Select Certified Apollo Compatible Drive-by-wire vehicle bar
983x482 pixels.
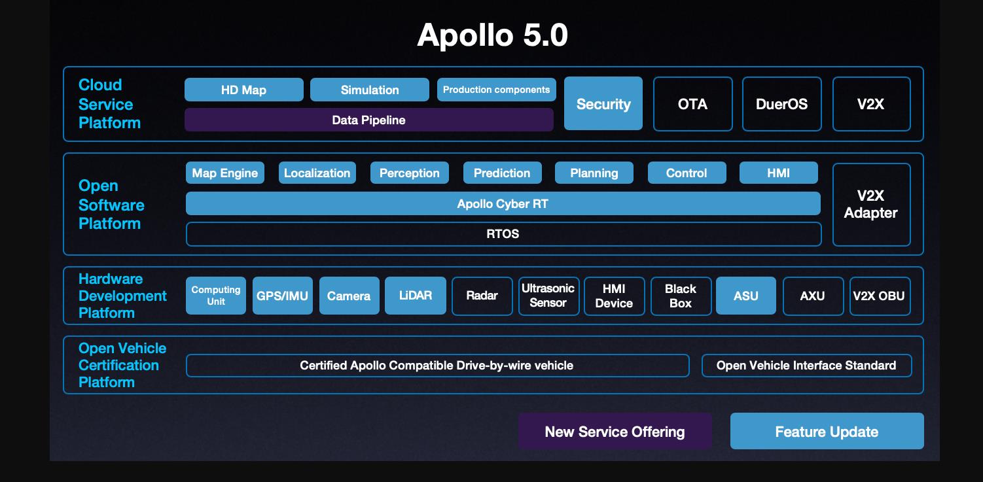pos(437,366)
